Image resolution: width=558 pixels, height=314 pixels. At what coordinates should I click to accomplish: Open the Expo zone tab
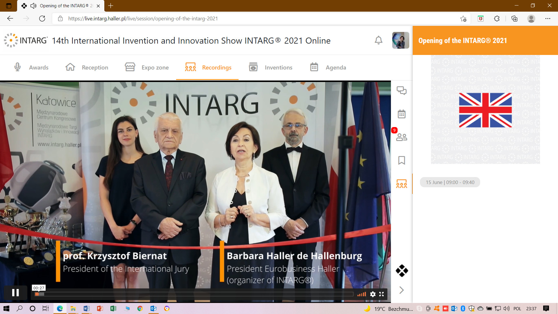(147, 67)
